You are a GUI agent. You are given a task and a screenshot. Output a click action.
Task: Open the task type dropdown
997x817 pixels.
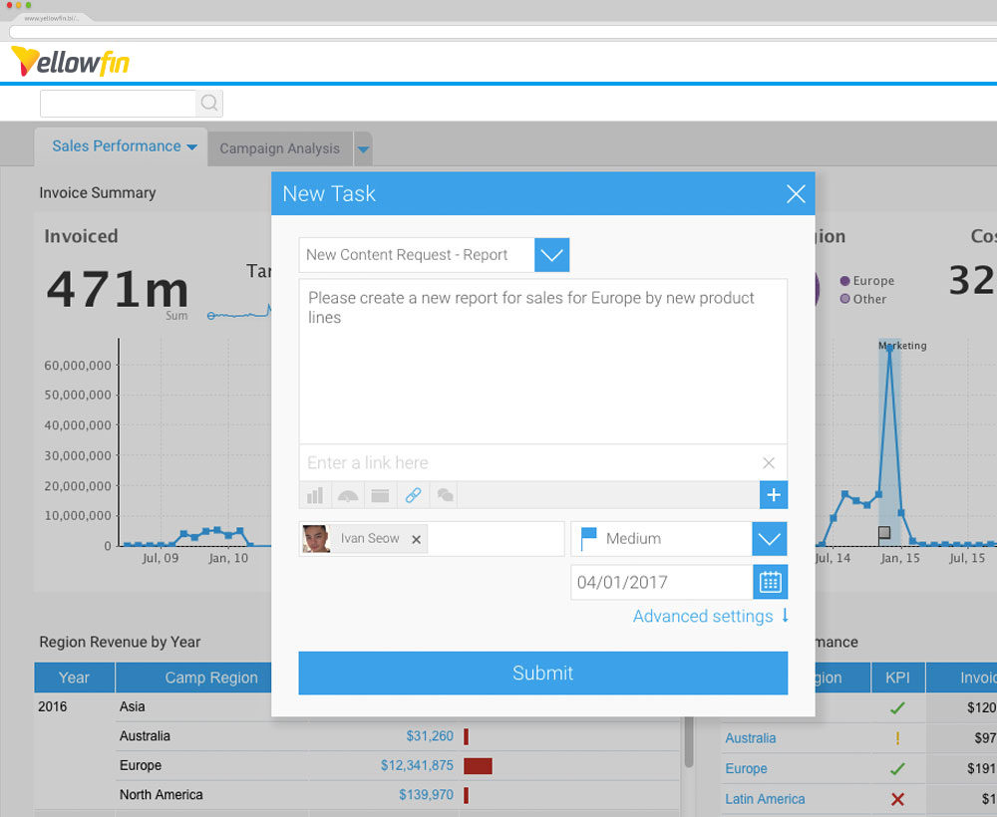552,255
